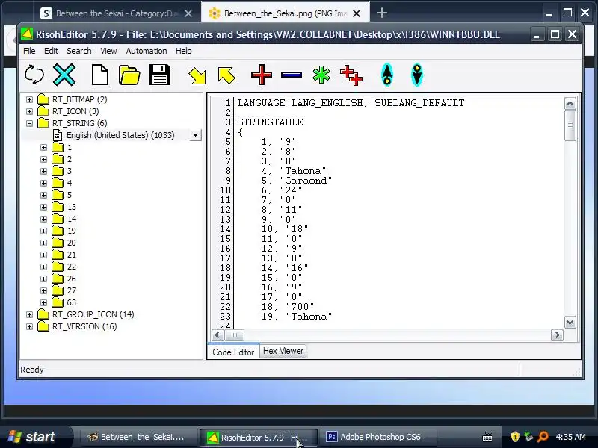Open the File menu
Viewport: 598px width, 448px height.
point(29,51)
